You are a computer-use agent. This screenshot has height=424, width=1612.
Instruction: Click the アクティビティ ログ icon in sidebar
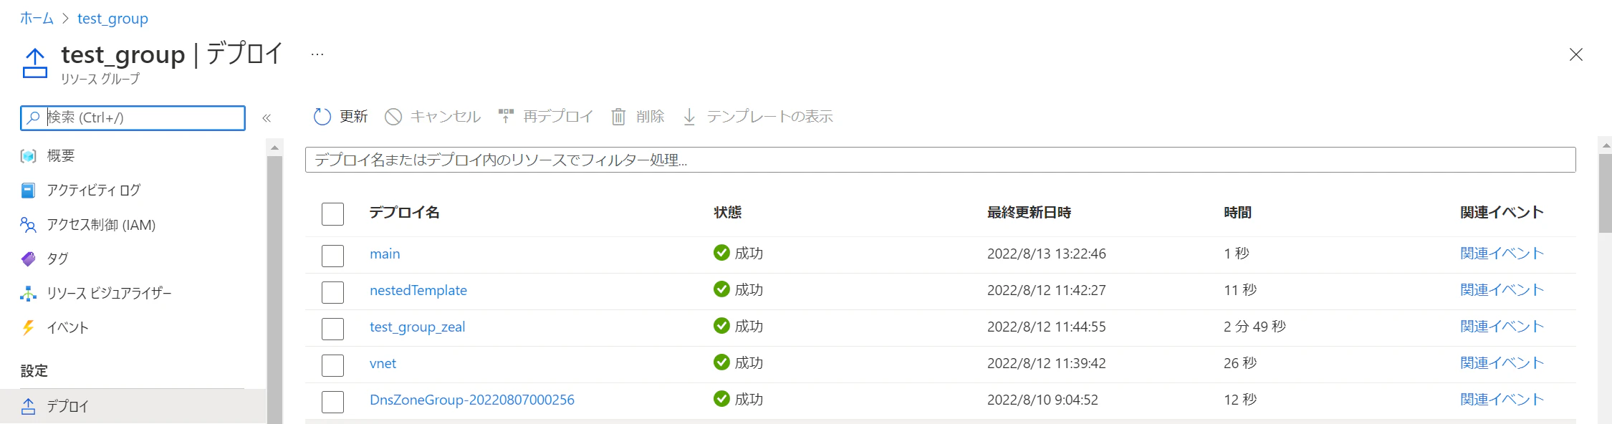(x=28, y=191)
